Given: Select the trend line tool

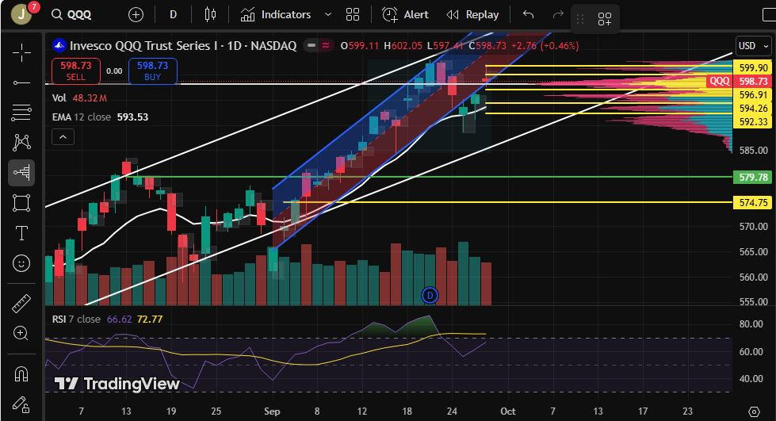Looking at the screenshot, I should point(21,82).
